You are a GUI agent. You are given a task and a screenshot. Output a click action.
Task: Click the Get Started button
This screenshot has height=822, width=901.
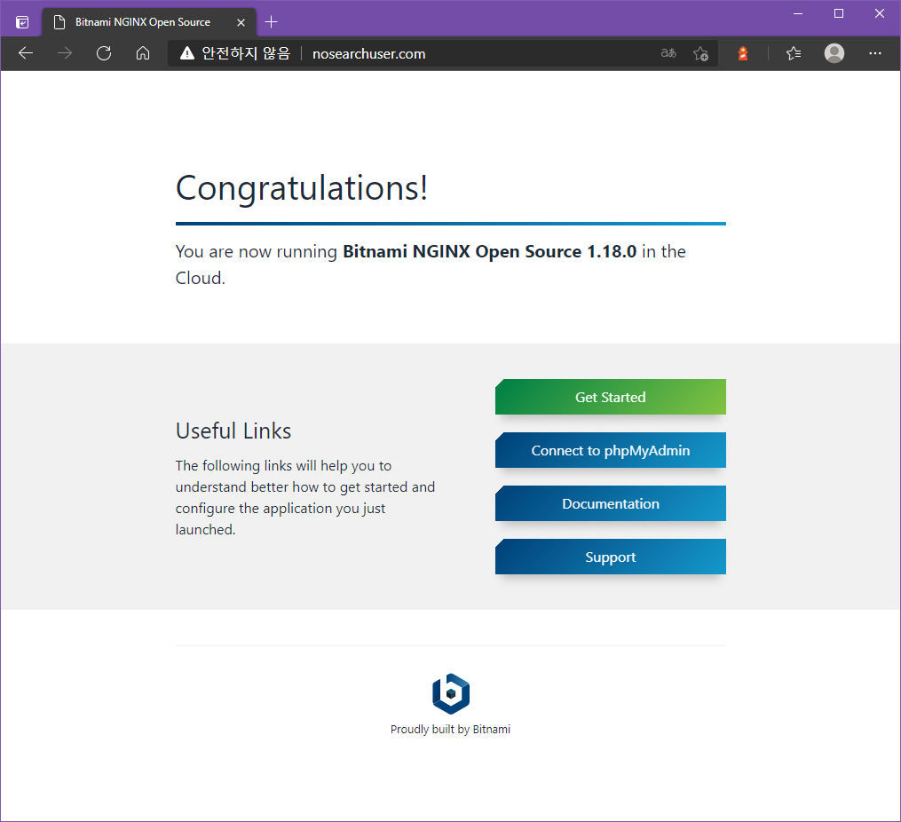(x=610, y=397)
